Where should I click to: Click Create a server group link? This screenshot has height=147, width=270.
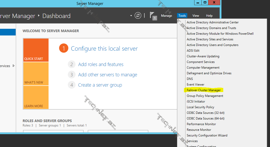pos(100,85)
